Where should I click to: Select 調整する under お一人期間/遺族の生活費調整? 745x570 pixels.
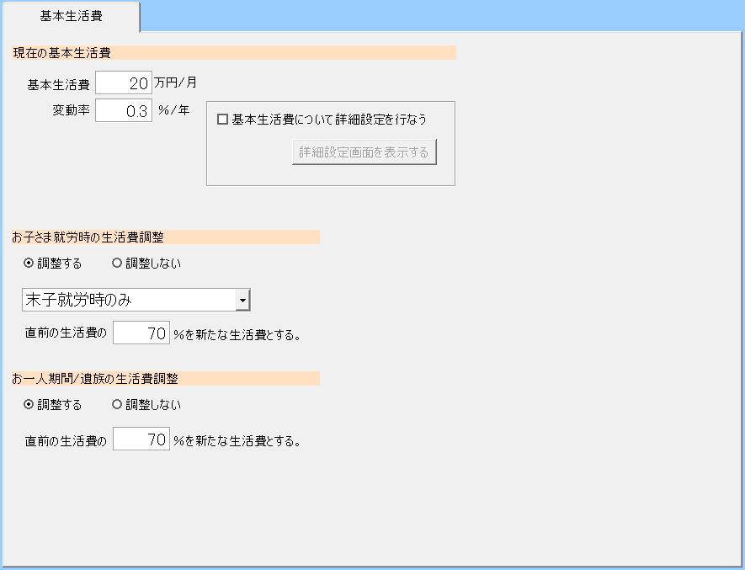click(x=30, y=405)
